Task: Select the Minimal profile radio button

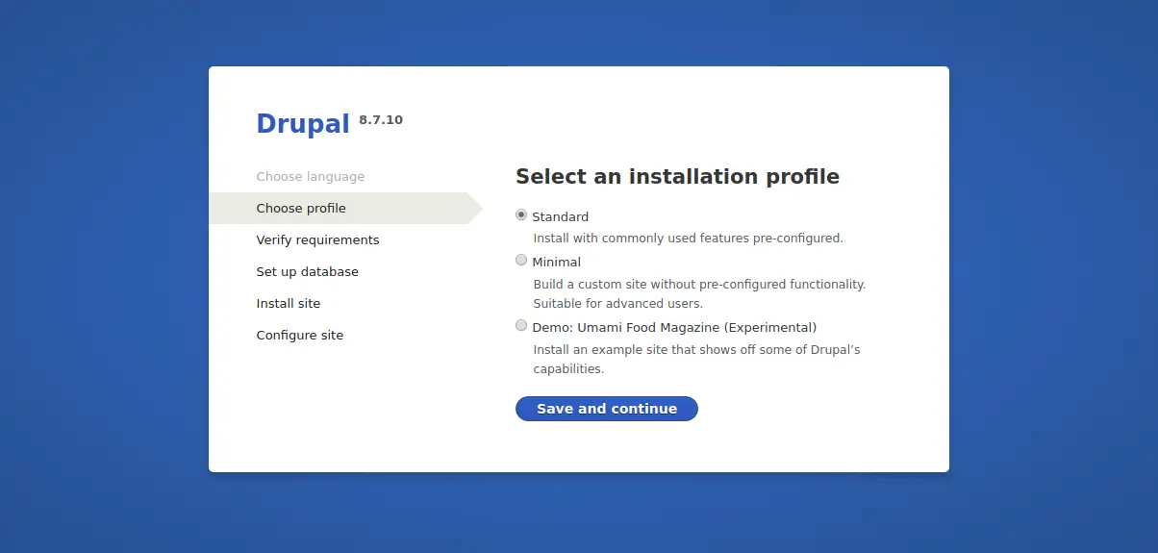Action: click(x=521, y=261)
